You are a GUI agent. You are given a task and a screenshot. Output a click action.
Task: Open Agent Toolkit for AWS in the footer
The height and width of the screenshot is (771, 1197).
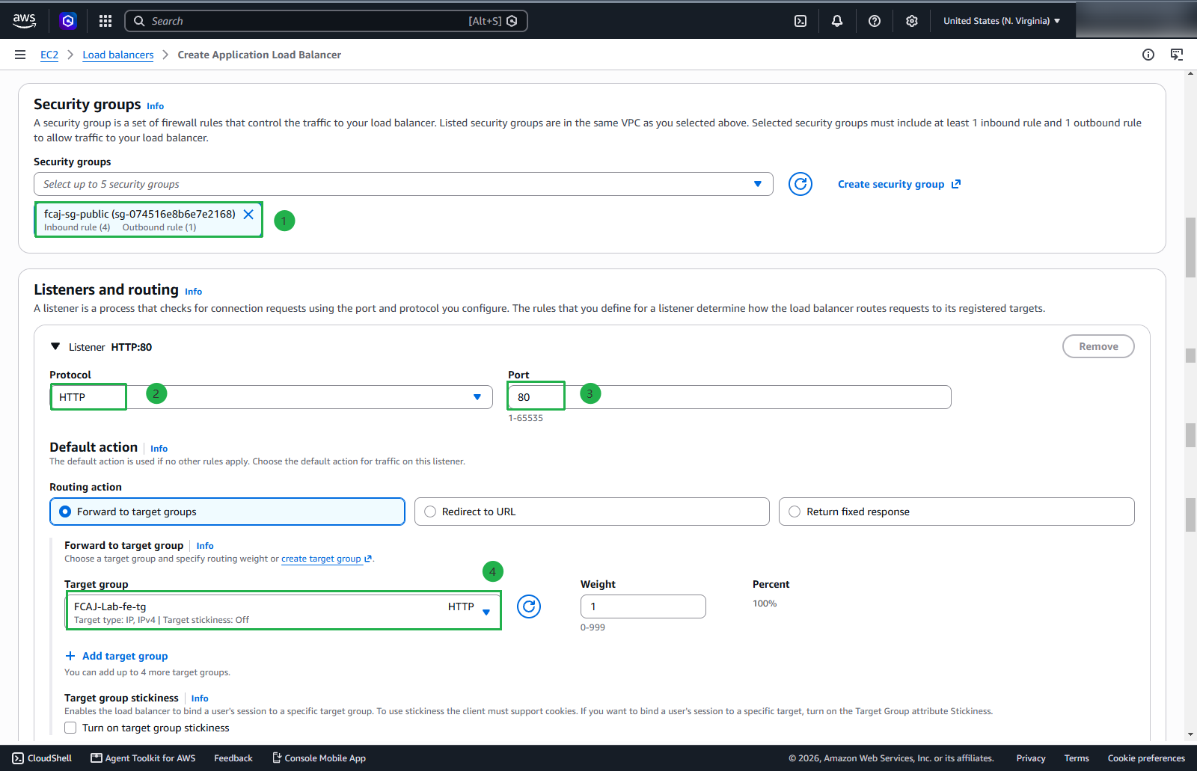[143, 758]
